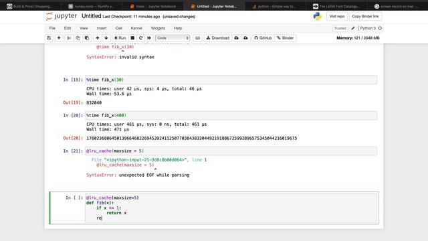428x241 pixels.
Task: Copy selected cells icon
Action: (78, 38)
